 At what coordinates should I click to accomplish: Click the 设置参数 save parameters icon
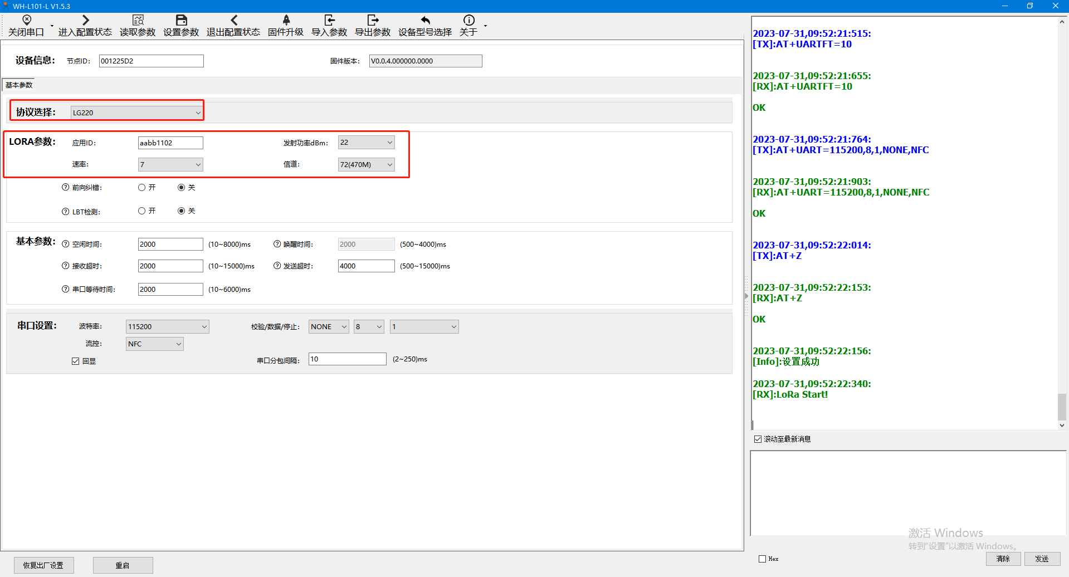[x=181, y=21]
